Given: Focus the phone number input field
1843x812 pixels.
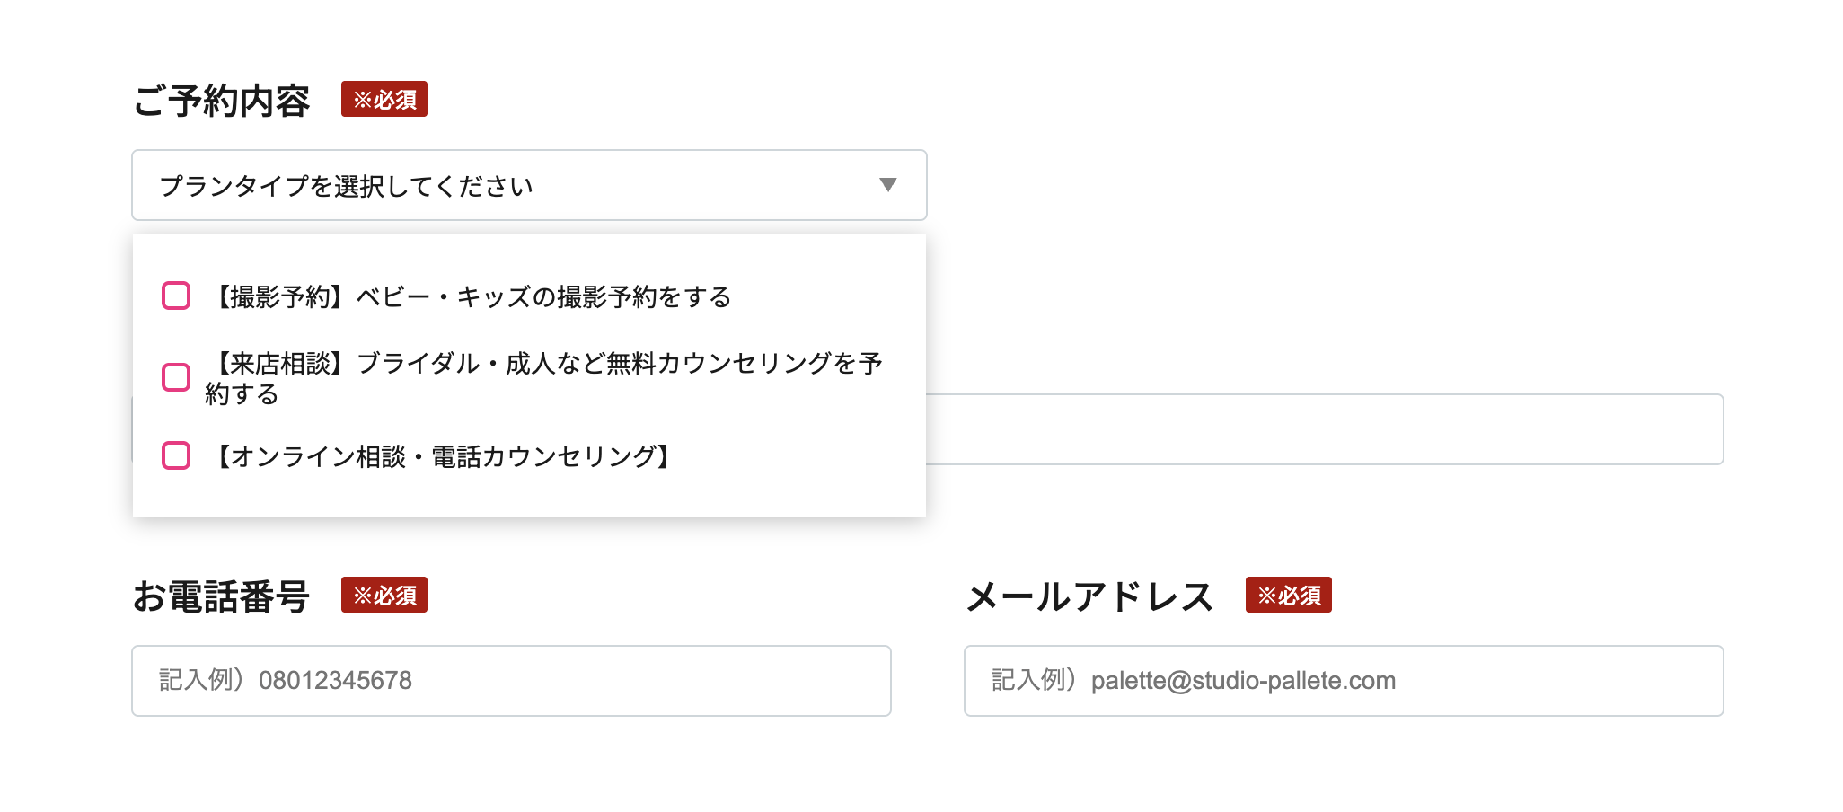Looking at the screenshot, I should [511, 681].
